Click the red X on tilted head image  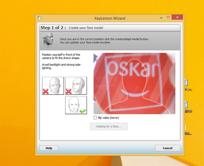coord(46,91)
